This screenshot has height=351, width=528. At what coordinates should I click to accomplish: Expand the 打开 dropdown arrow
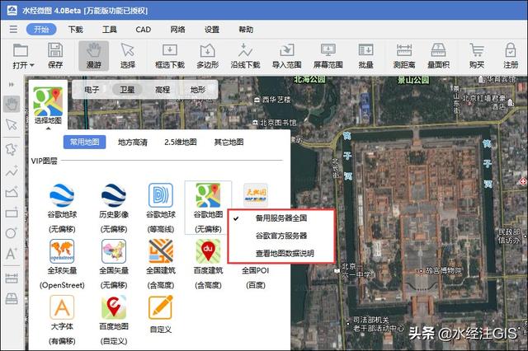click(32, 65)
